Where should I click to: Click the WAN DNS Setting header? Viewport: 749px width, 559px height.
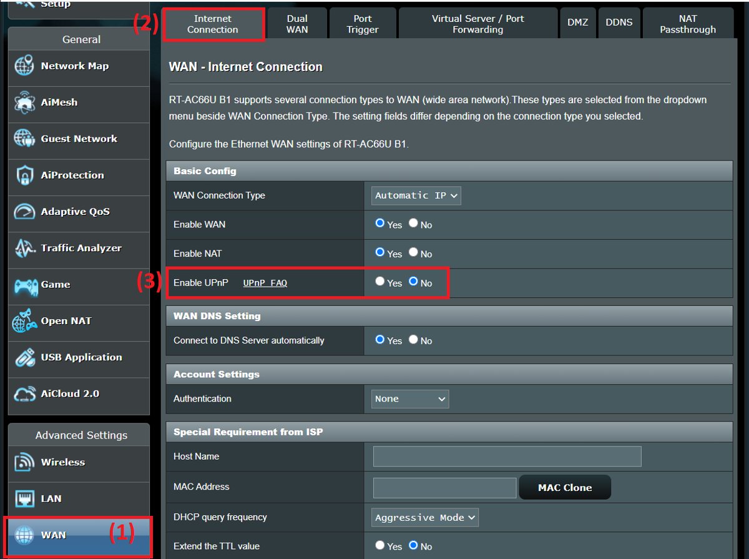click(449, 316)
